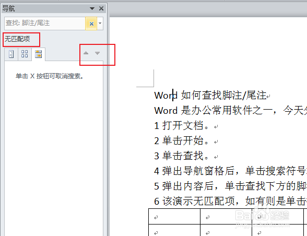Click the 无匹配项 status text

[17, 39]
